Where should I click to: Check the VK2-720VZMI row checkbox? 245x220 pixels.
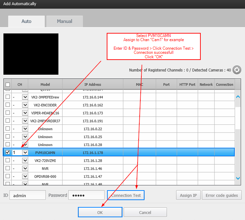(x=8, y=160)
